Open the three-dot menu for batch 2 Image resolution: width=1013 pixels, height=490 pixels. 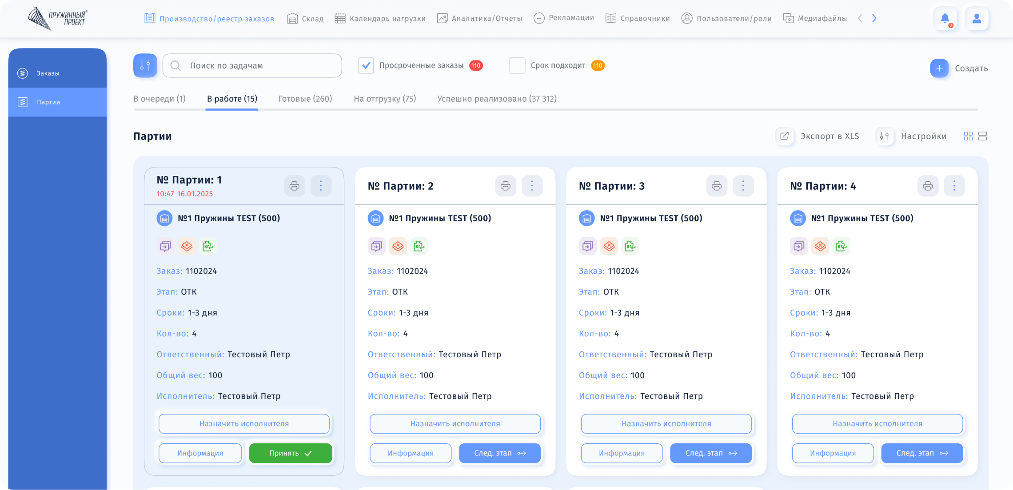pyautogui.click(x=532, y=186)
